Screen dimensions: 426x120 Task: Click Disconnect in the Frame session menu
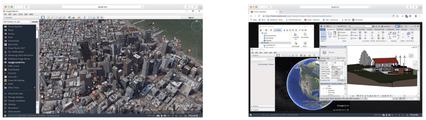pos(13,108)
